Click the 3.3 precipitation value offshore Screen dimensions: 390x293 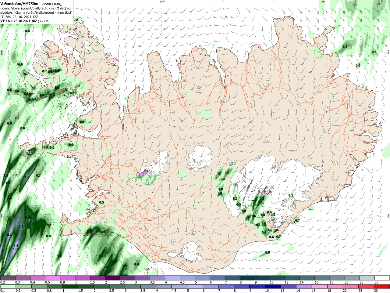[x=21, y=226]
